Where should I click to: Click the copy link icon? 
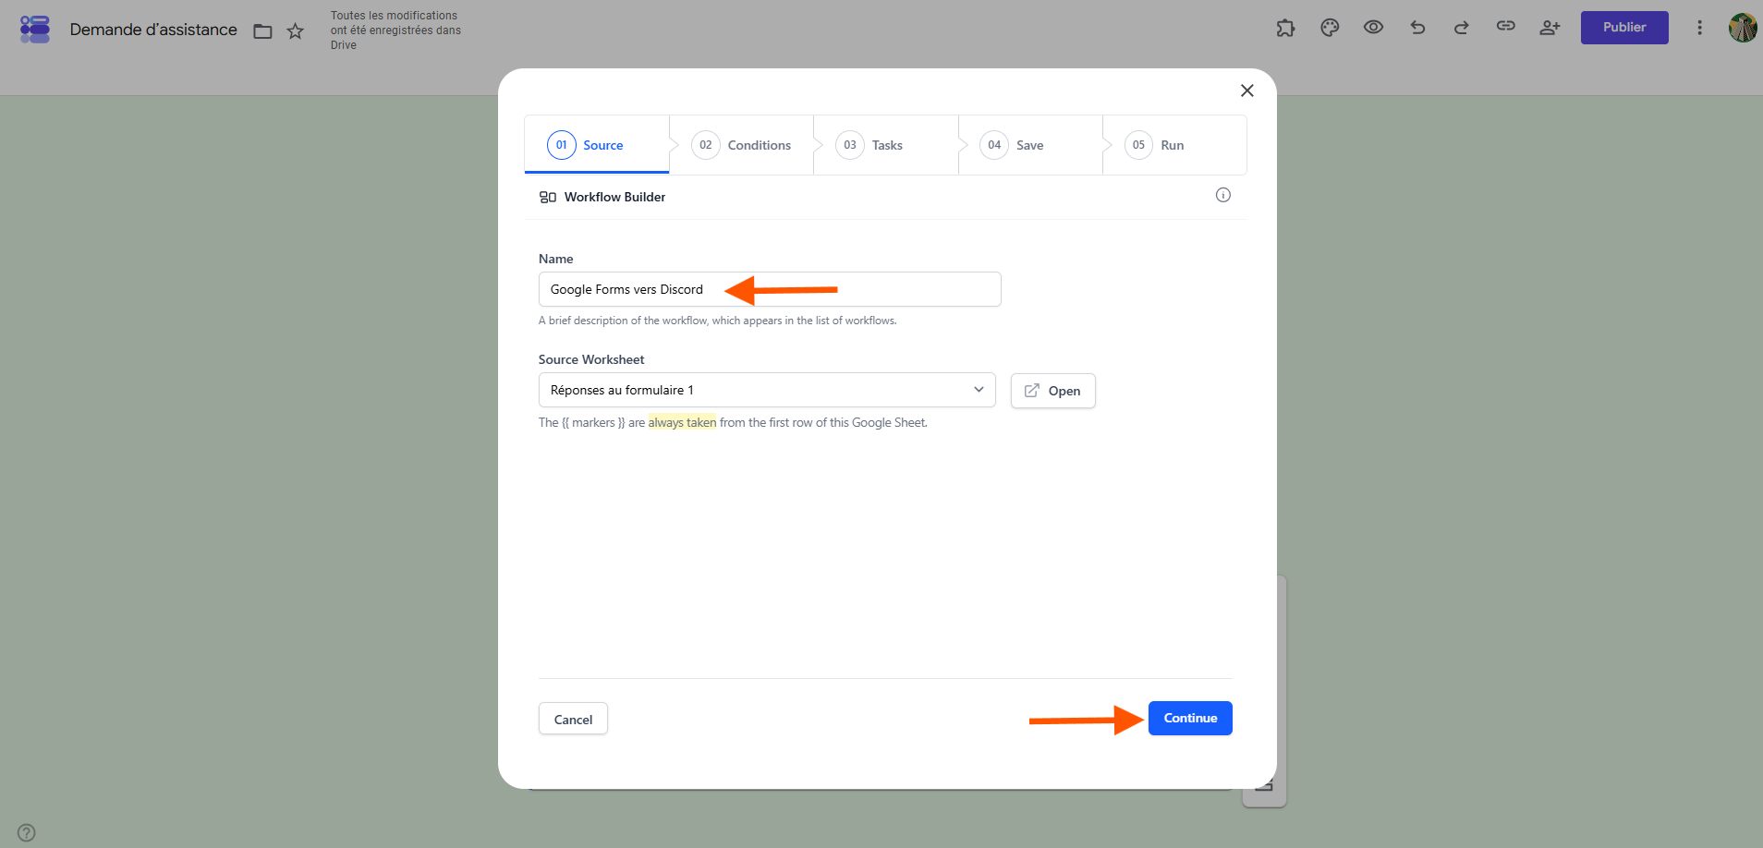1506,27
